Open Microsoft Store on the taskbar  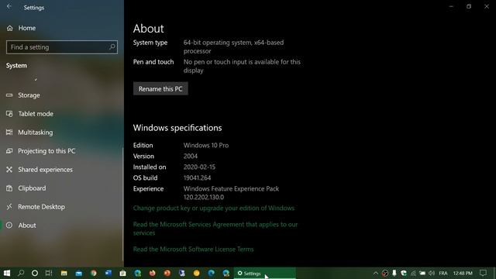point(122,273)
